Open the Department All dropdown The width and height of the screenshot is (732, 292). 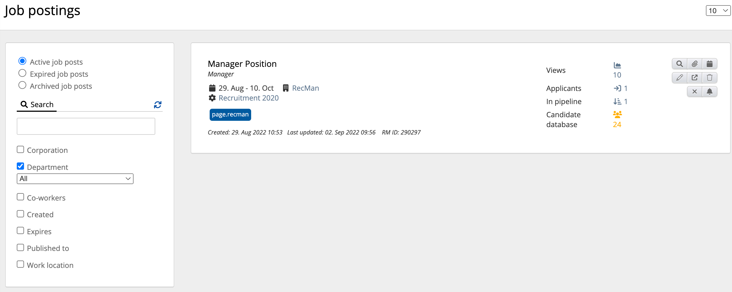75,179
